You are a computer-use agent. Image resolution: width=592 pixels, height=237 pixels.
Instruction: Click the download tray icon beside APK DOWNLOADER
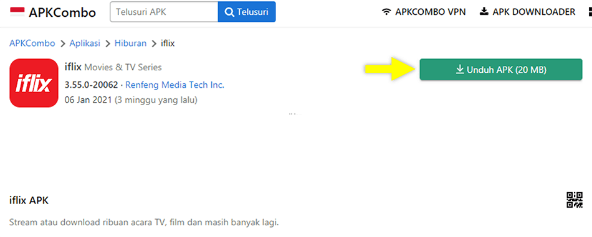tap(484, 12)
